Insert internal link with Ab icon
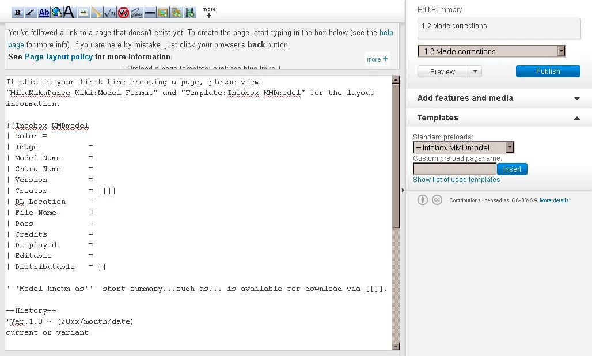Viewport: 592px width, 356px height. 44,12
